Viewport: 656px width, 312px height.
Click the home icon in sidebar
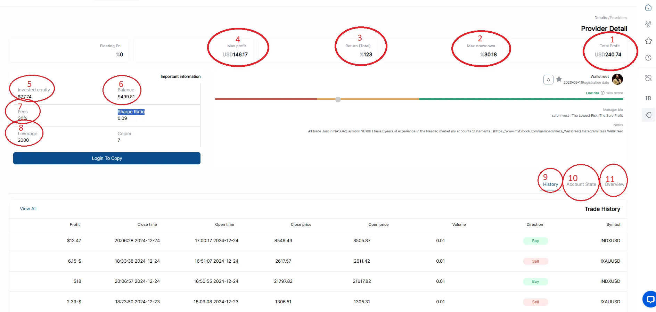[x=648, y=8]
